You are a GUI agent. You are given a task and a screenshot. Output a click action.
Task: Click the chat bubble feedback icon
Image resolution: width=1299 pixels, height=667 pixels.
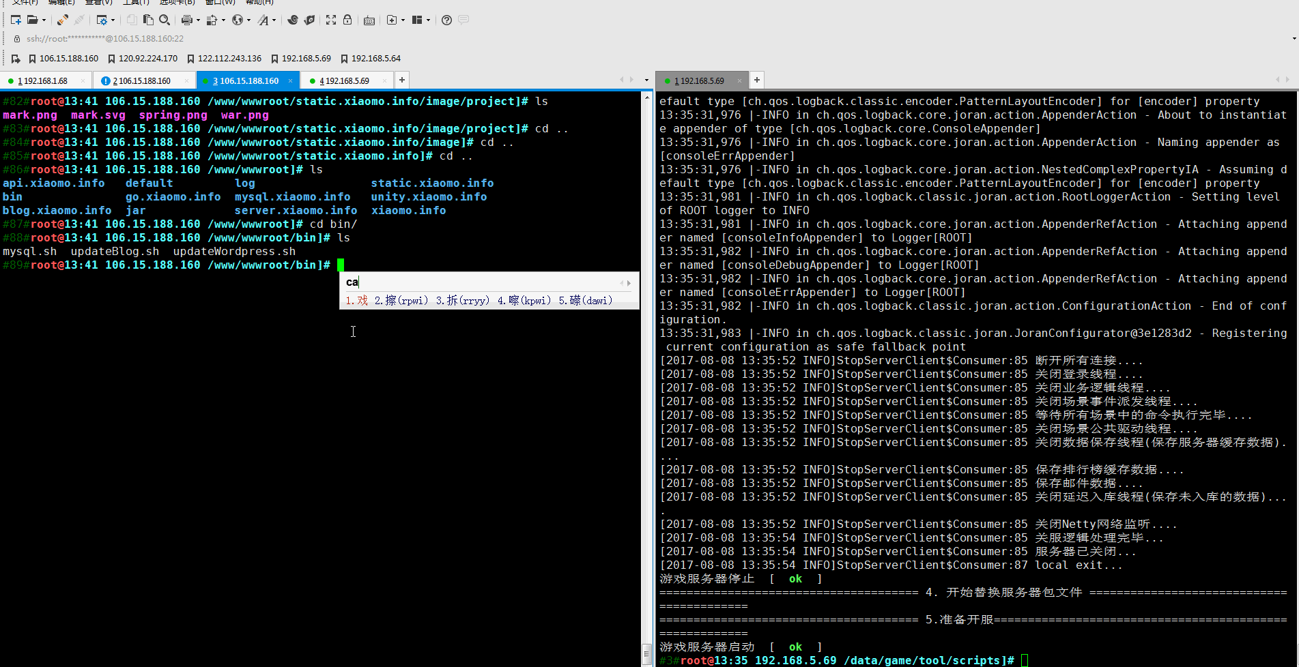coord(463,20)
